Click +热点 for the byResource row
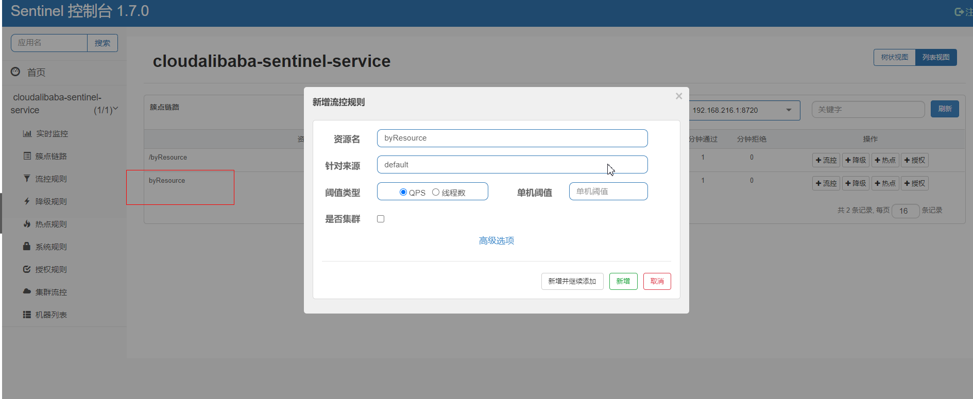 point(885,183)
